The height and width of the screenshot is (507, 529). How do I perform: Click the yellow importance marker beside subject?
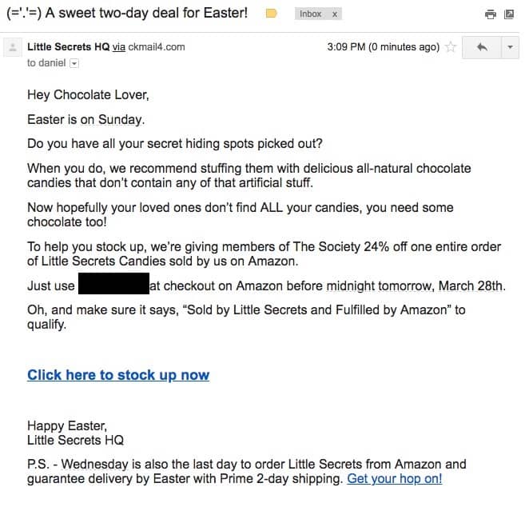(x=271, y=14)
